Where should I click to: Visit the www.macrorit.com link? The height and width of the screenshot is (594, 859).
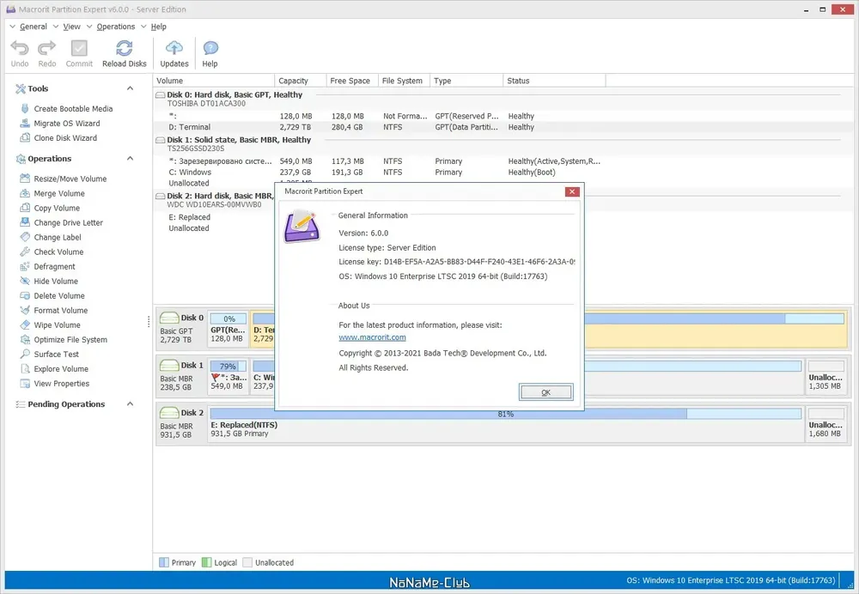372,337
